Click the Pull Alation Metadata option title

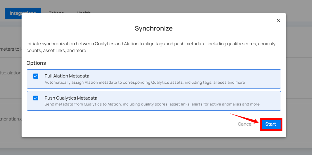(67, 76)
